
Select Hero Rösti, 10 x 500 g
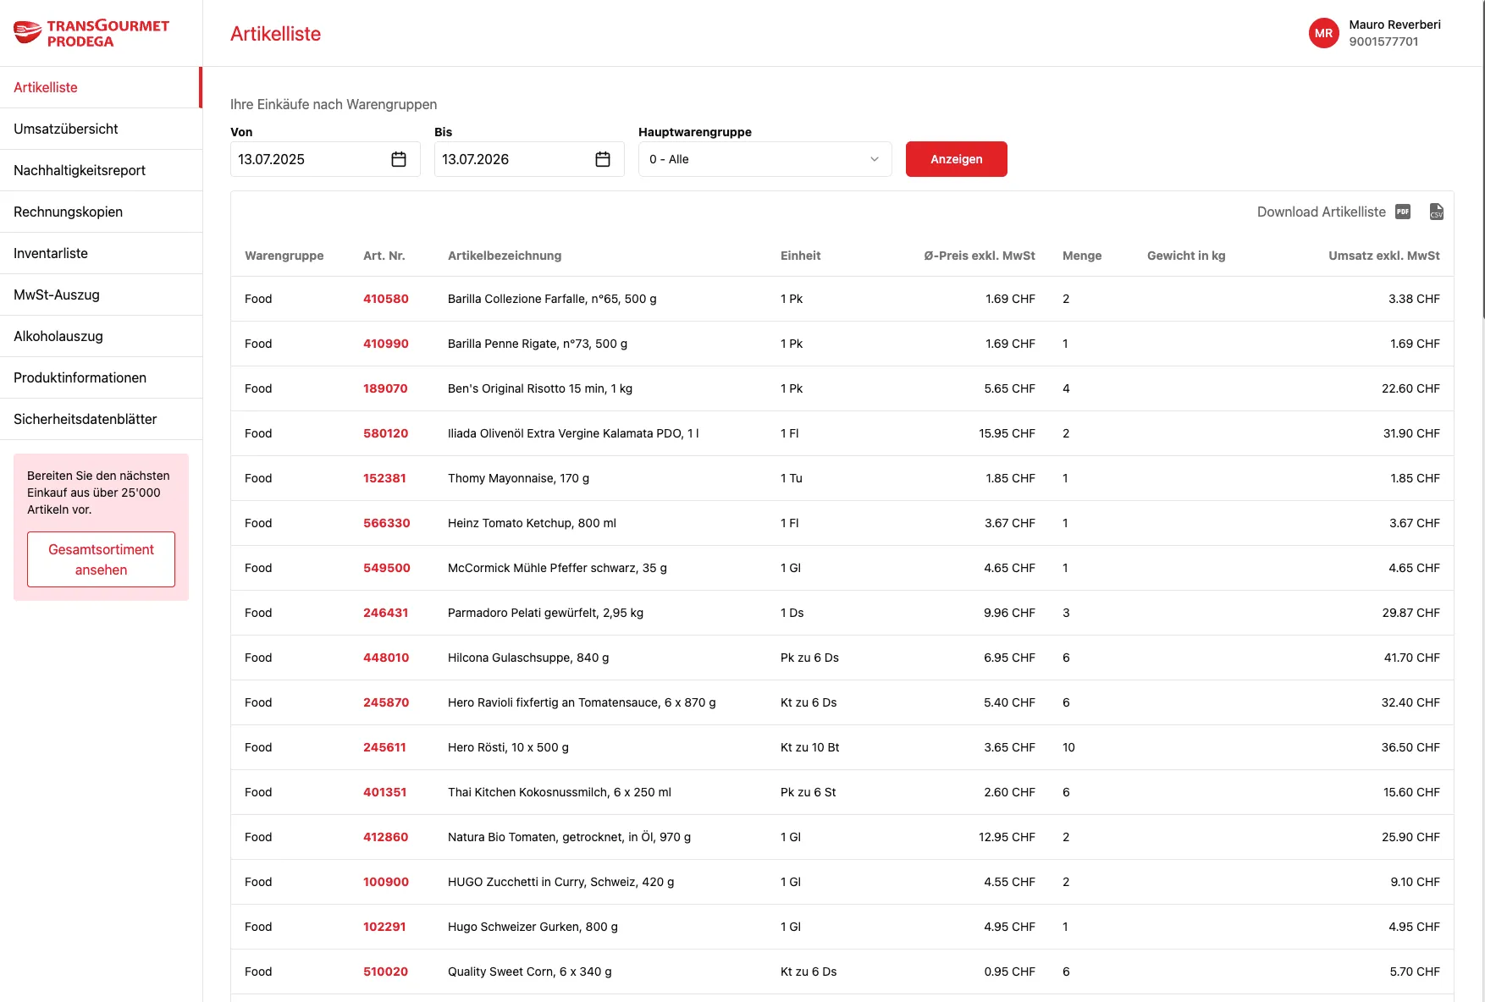tap(508, 747)
